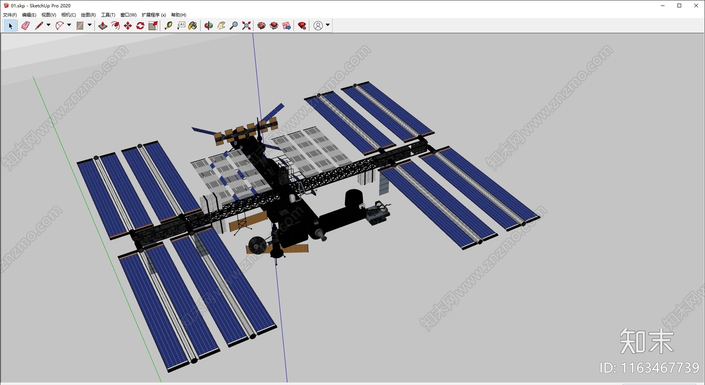The image size is (705, 385).
Task: Open the 3D Warehouse icon
Action: coord(261,26)
